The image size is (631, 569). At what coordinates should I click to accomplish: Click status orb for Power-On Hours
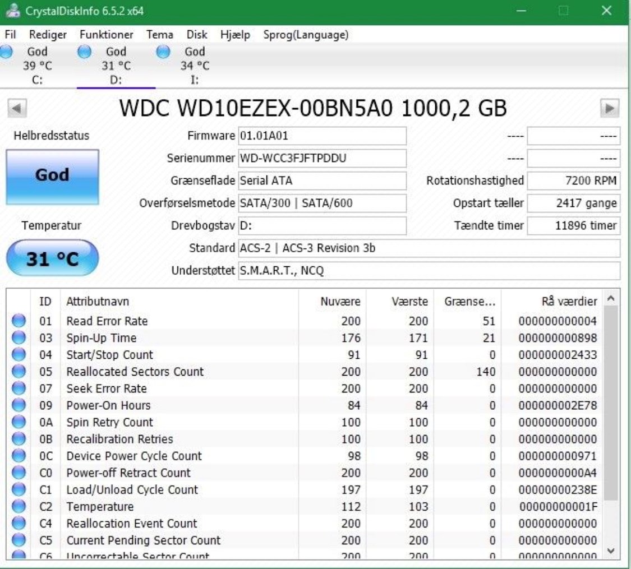point(19,405)
